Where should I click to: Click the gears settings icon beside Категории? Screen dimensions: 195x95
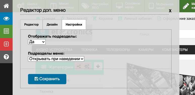pos(87,66)
